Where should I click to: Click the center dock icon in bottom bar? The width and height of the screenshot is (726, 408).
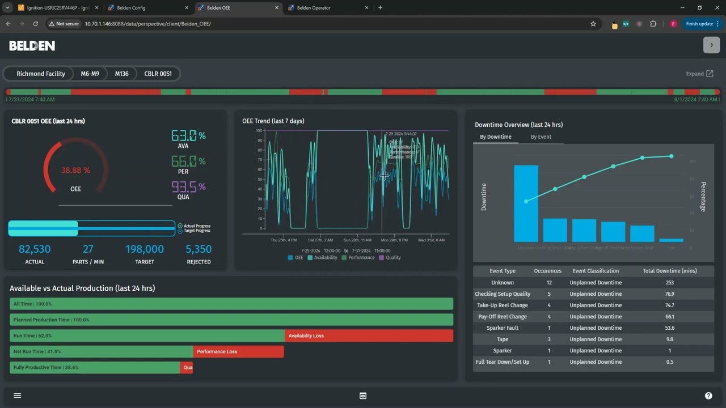363,396
